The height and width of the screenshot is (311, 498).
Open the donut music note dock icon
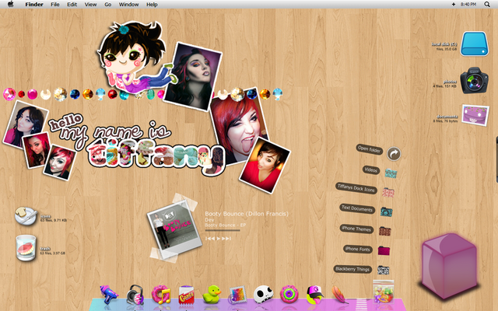click(x=161, y=295)
